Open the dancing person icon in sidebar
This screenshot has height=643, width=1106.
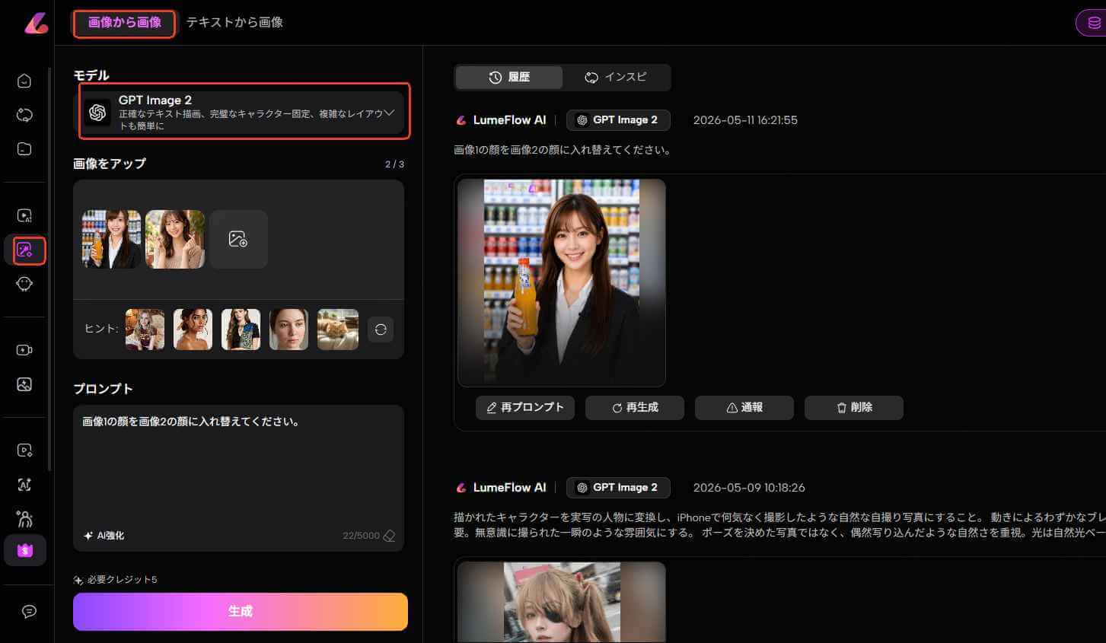24,519
